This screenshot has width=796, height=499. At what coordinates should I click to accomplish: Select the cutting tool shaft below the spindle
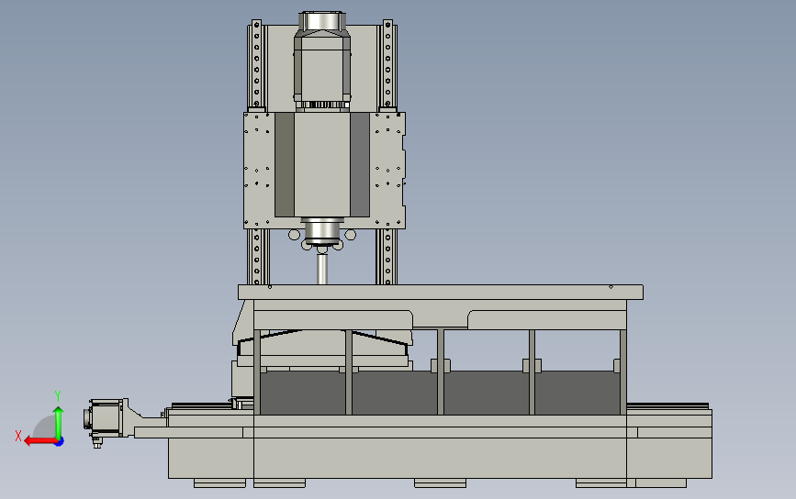point(322,269)
